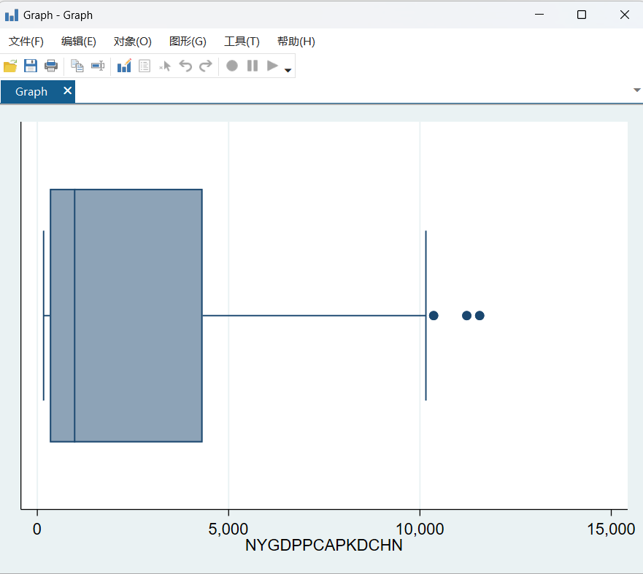643x574 pixels.
Task: Open the tab list dropdown at far right
Action: [636, 90]
